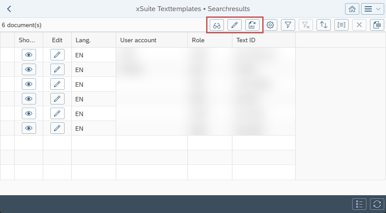The height and width of the screenshot is (213, 386).
Task: Create a new text template document
Action: pyautogui.click(x=252, y=25)
